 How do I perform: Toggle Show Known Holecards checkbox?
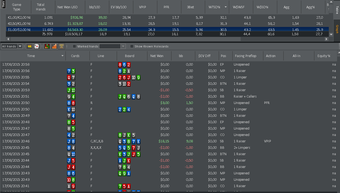132,46
